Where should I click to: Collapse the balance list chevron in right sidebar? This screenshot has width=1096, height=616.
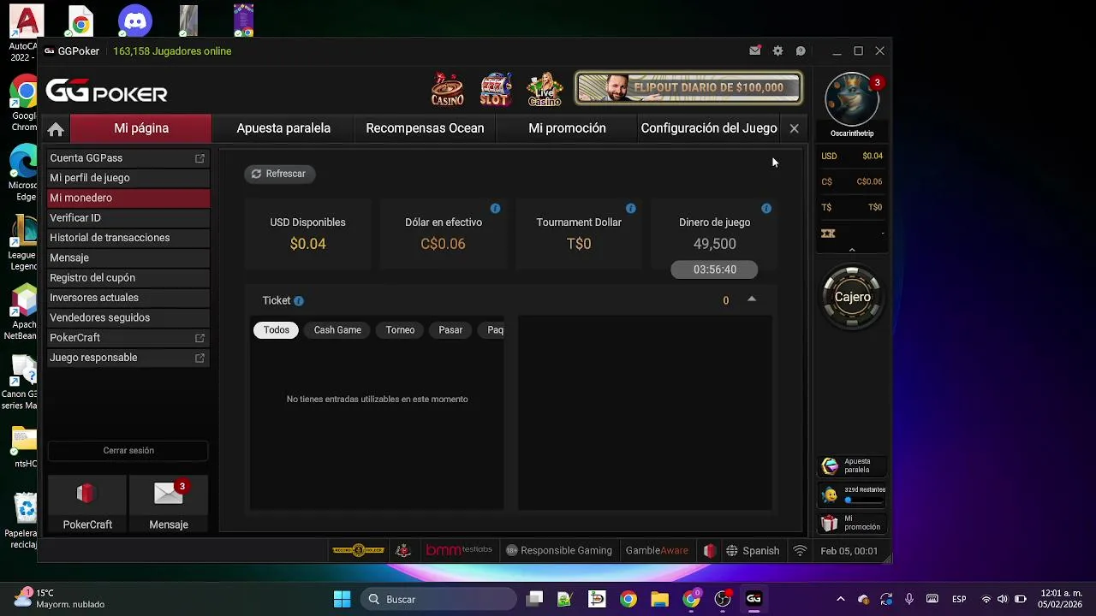click(852, 250)
